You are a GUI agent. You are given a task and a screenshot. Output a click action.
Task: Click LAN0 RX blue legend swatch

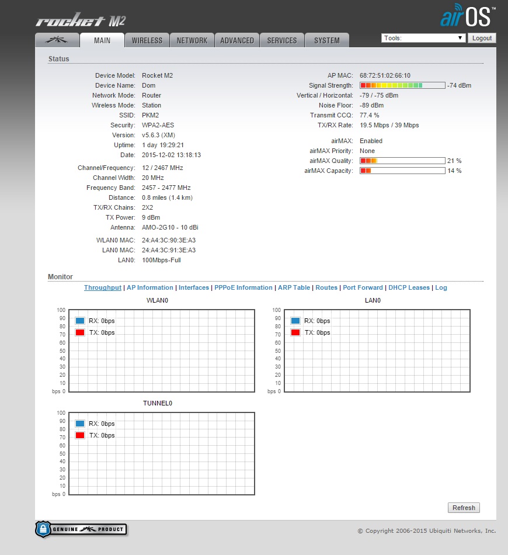point(295,321)
